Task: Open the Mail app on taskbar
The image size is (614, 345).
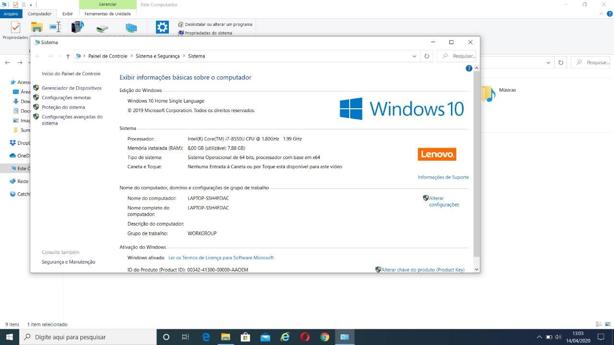Action: pos(265,337)
